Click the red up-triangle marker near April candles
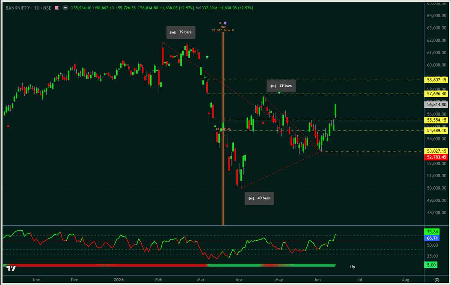Image resolution: width=451 pixels, height=285 pixels. 263,122
